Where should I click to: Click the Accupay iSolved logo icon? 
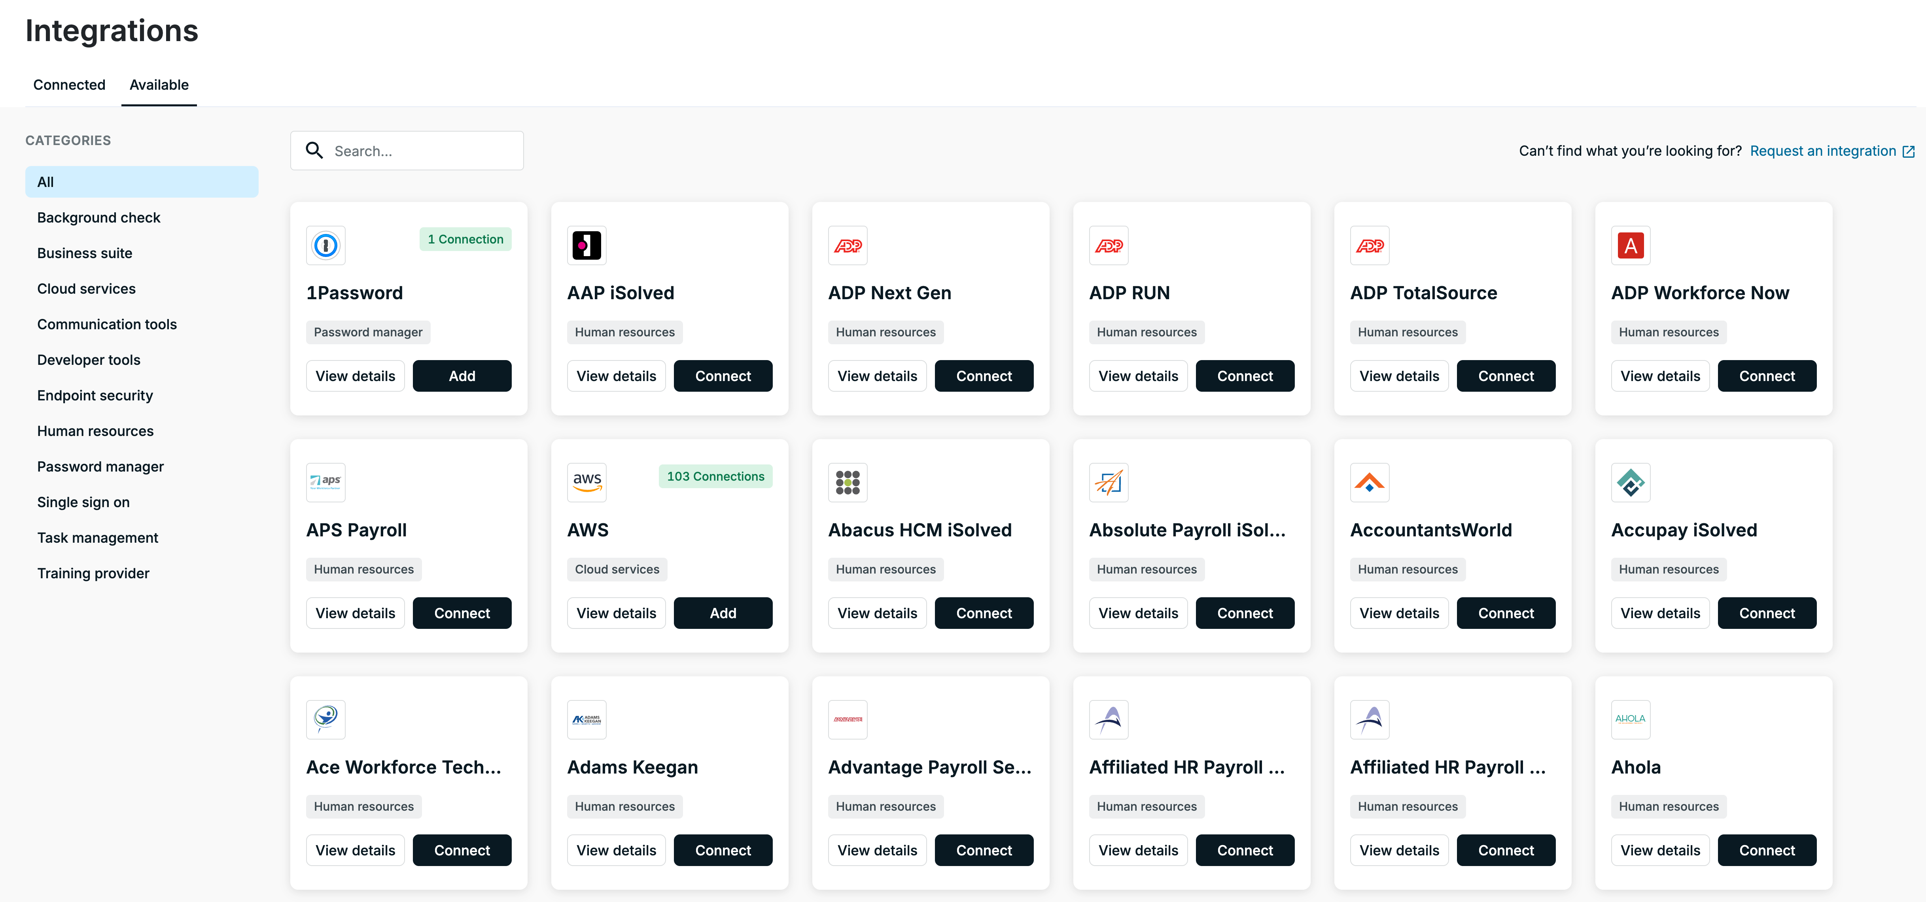point(1631,482)
